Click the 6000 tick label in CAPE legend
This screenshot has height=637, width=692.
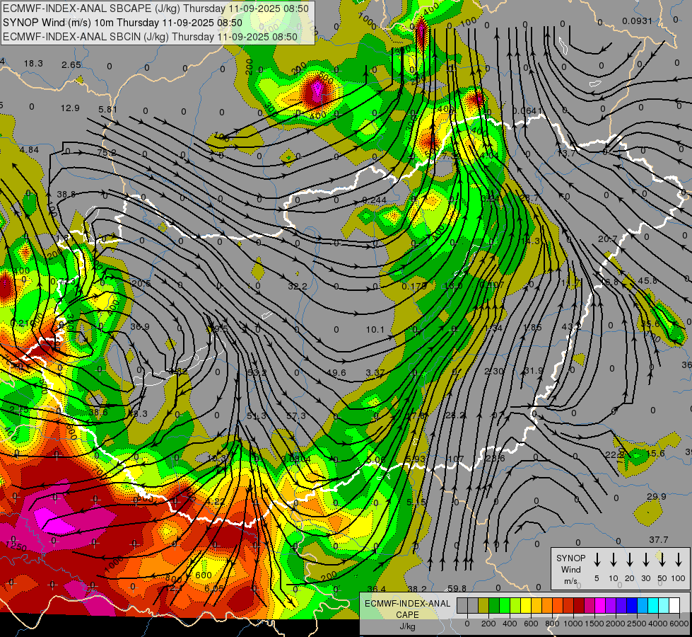(679, 624)
